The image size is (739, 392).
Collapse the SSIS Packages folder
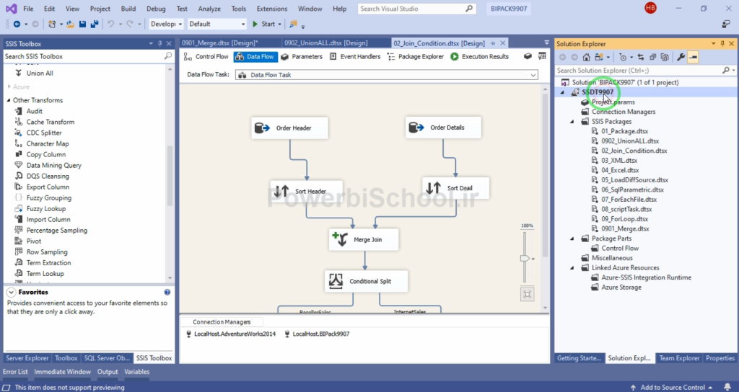tap(575, 122)
